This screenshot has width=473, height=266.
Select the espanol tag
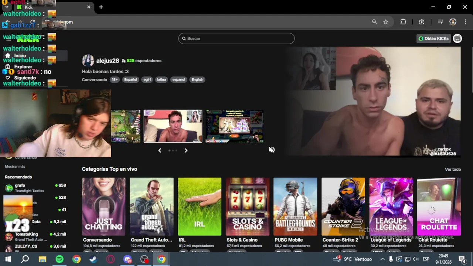tap(178, 79)
